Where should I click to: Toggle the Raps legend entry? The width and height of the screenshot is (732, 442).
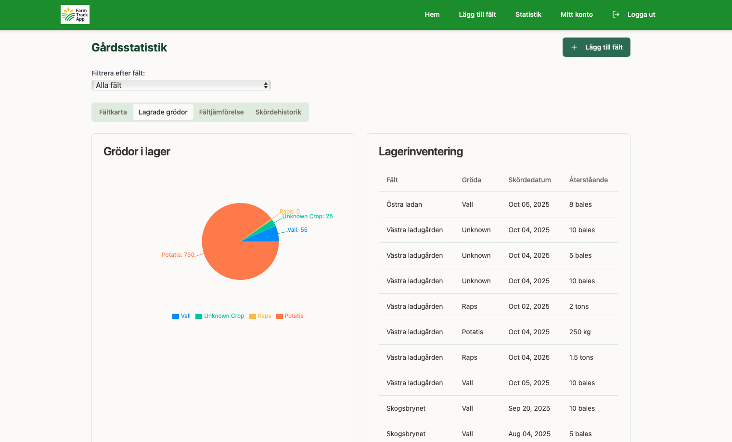coord(260,316)
